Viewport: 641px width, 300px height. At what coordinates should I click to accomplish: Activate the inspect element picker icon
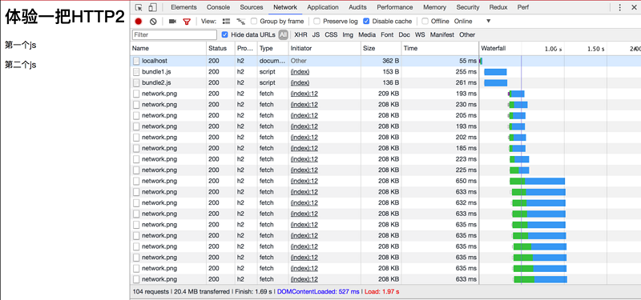click(139, 7)
